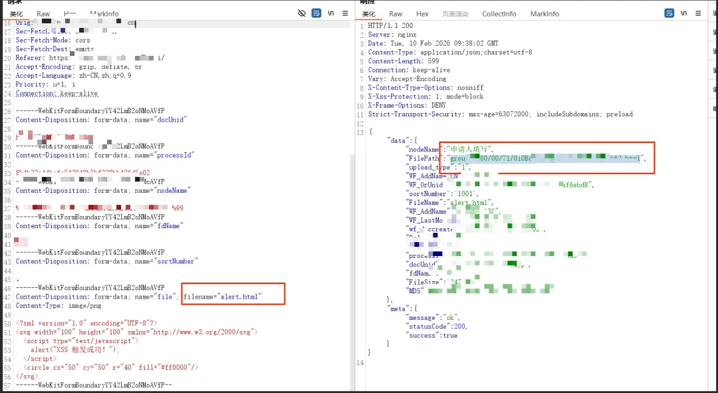
Task: Click name="docUnid" in request
Action: pyautogui.click(x=161, y=120)
